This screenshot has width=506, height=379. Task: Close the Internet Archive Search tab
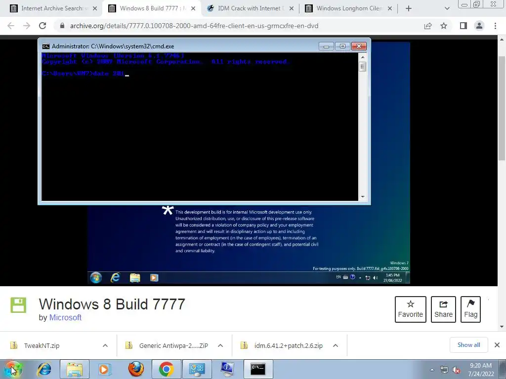click(95, 8)
